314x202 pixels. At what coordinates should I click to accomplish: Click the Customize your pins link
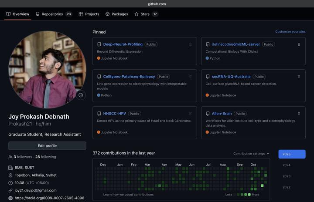(x=290, y=32)
